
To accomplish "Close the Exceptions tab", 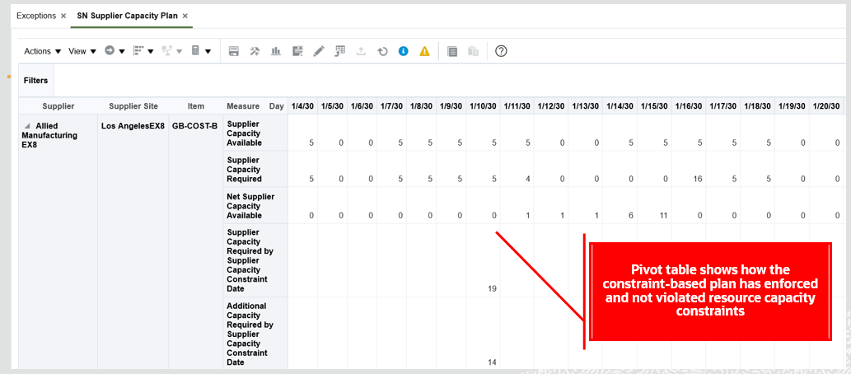I will pyautogui.click(x=63, y=16).
